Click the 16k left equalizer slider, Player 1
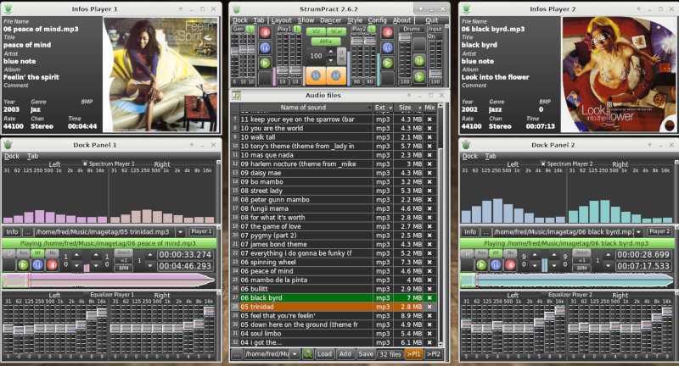 coord(102,312)
